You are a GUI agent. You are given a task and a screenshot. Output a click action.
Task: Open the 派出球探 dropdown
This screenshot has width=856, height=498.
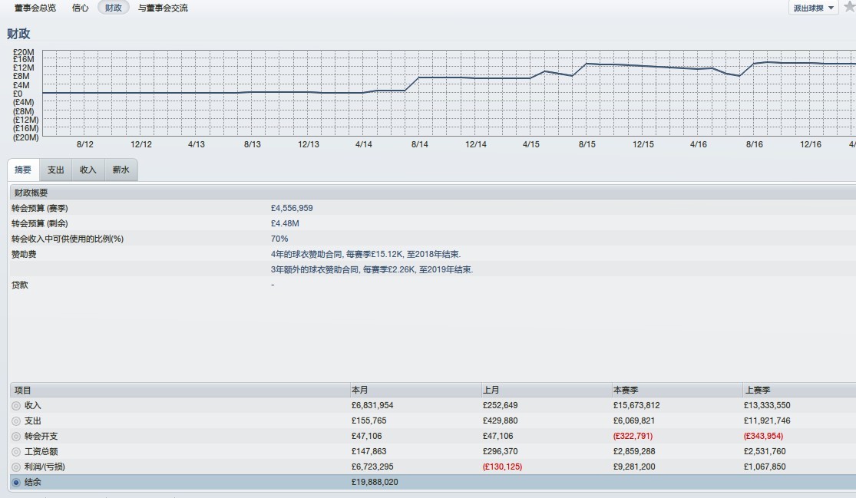coord(813,8)
